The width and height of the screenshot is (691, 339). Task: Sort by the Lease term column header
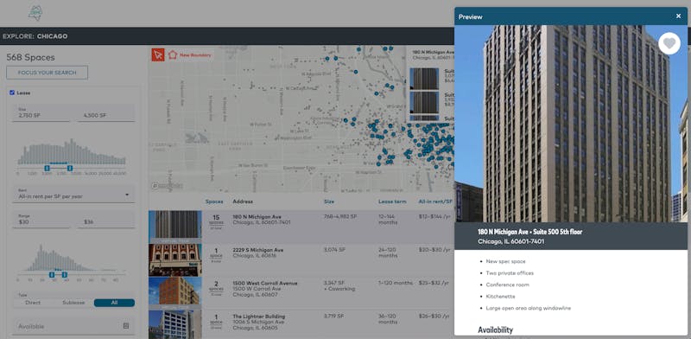point(392,201)
